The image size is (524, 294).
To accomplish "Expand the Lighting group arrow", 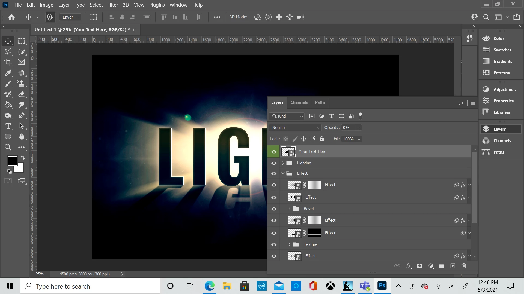I will tap(283, 163).
